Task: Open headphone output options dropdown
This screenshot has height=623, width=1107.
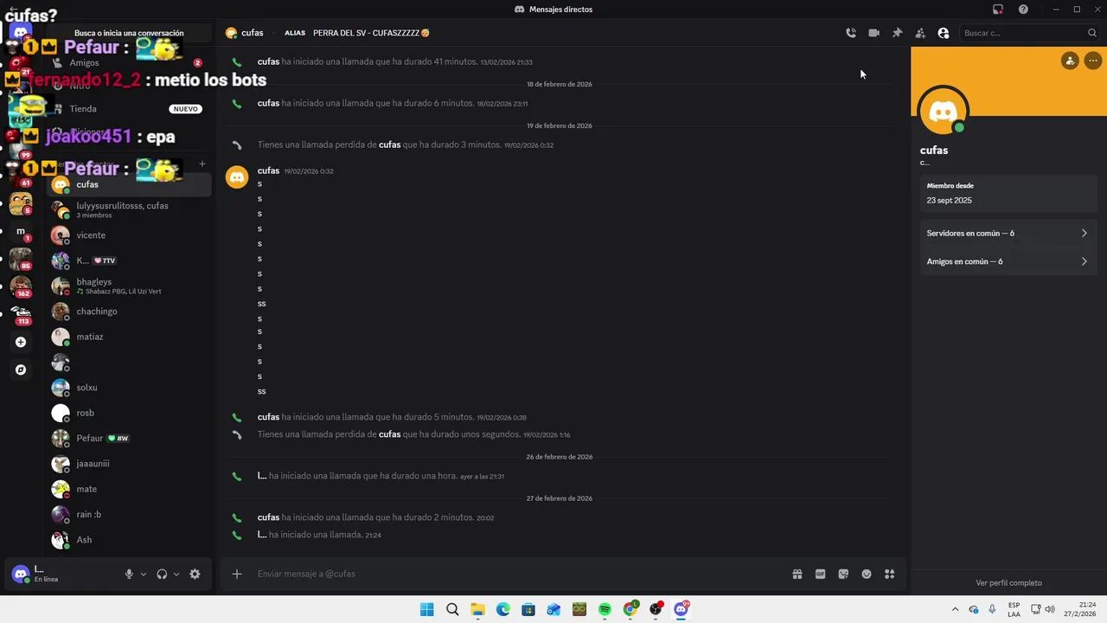Action: (x=176, y=574)
